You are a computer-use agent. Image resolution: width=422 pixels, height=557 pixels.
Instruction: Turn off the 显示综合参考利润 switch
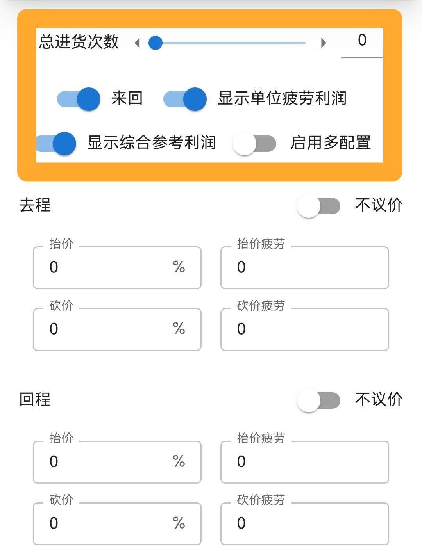56,143
